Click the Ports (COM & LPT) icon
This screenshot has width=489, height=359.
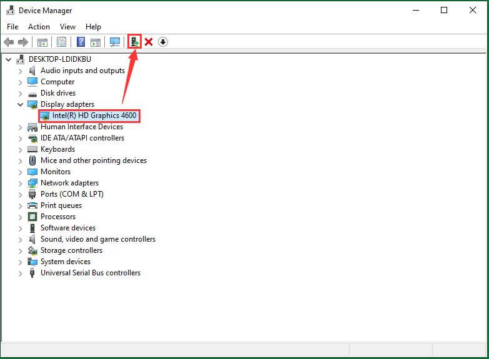(32, 194)
